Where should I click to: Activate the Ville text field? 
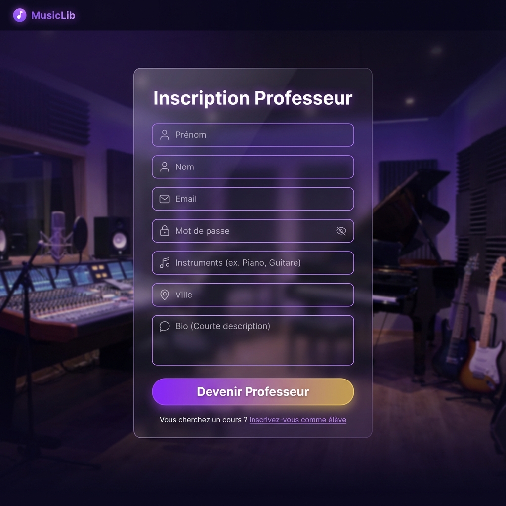(253, 295)
